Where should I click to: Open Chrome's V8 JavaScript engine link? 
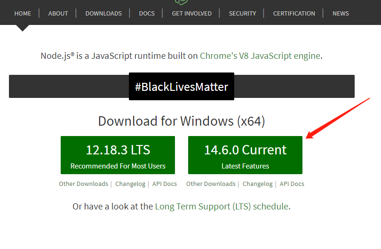click(260, 56)
